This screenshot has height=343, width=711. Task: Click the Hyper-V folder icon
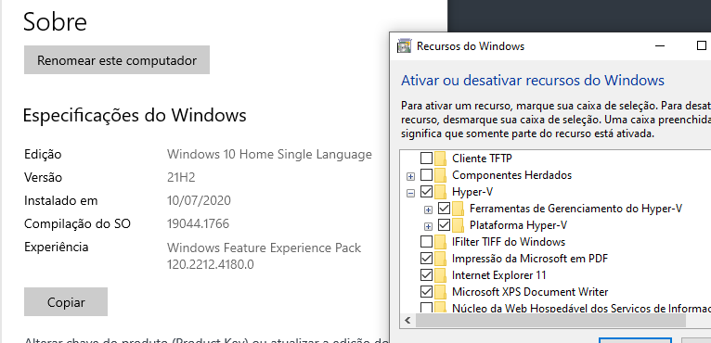coord(441,192)
